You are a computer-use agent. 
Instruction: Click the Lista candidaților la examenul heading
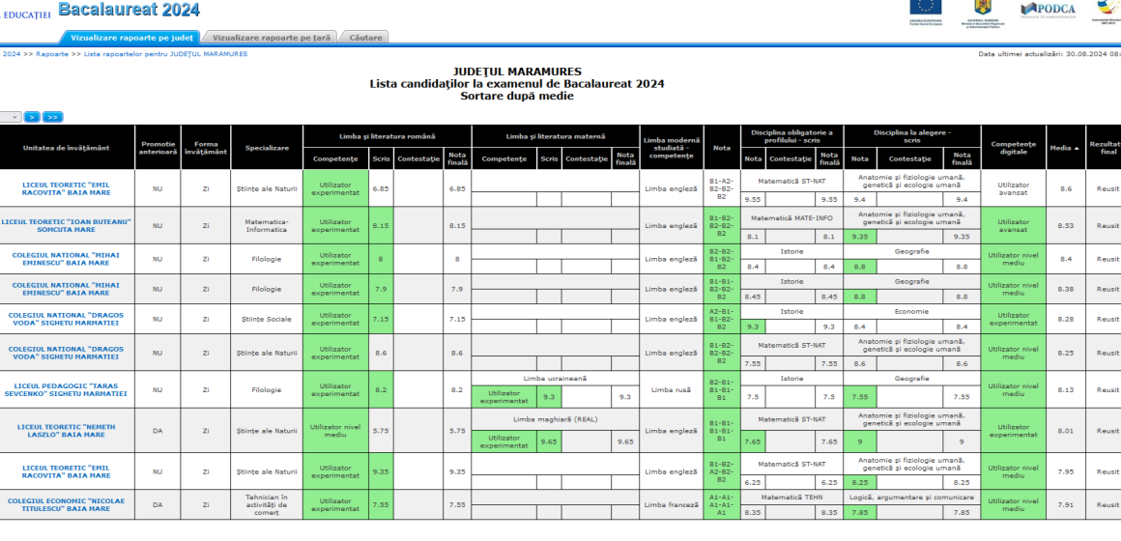tap(517, 84)
